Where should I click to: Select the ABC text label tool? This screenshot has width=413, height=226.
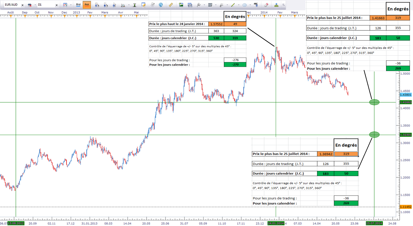pyautogui.click(x=256, y=5)
